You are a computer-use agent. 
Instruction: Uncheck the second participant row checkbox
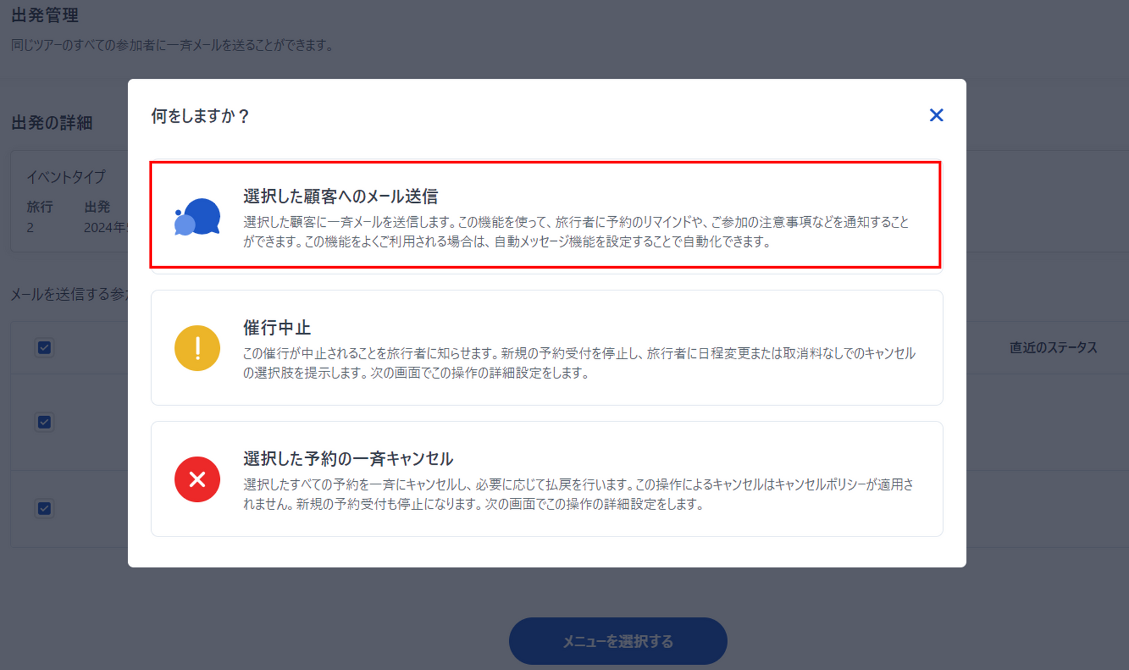45,422
